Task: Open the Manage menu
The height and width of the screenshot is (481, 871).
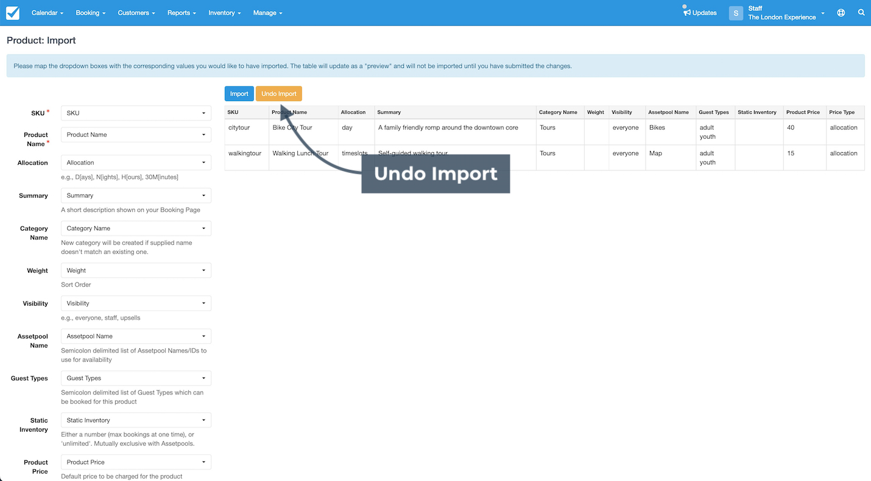Action: (267, 13)
